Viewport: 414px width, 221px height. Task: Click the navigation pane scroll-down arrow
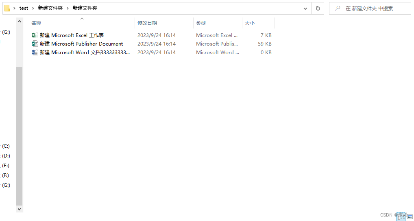click(x=19, y=209)
